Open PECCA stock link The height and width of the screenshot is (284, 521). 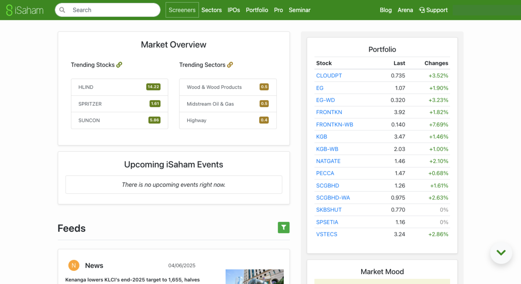click(x=325, y=173)
